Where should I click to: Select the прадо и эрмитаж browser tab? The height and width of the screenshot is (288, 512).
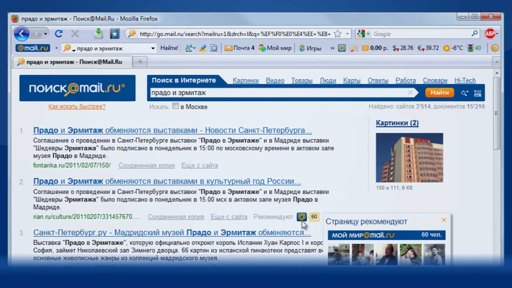72,62
